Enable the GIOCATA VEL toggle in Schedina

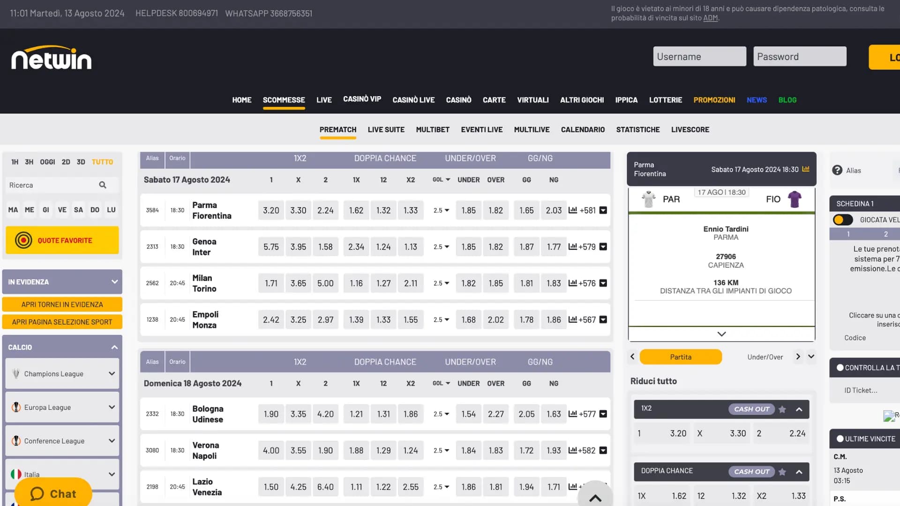tap(842, 220)
